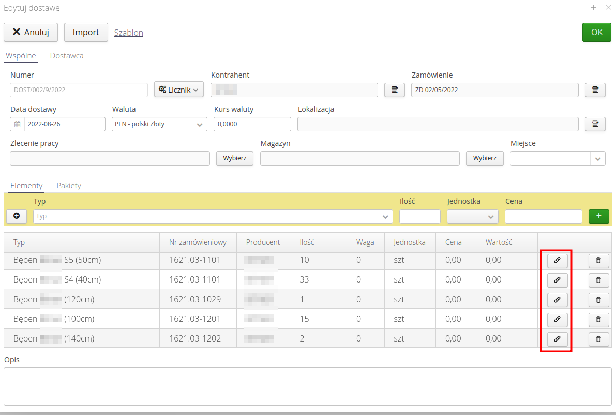Click link icon for the 1621.03-1029 row

(x=557, y=300)
